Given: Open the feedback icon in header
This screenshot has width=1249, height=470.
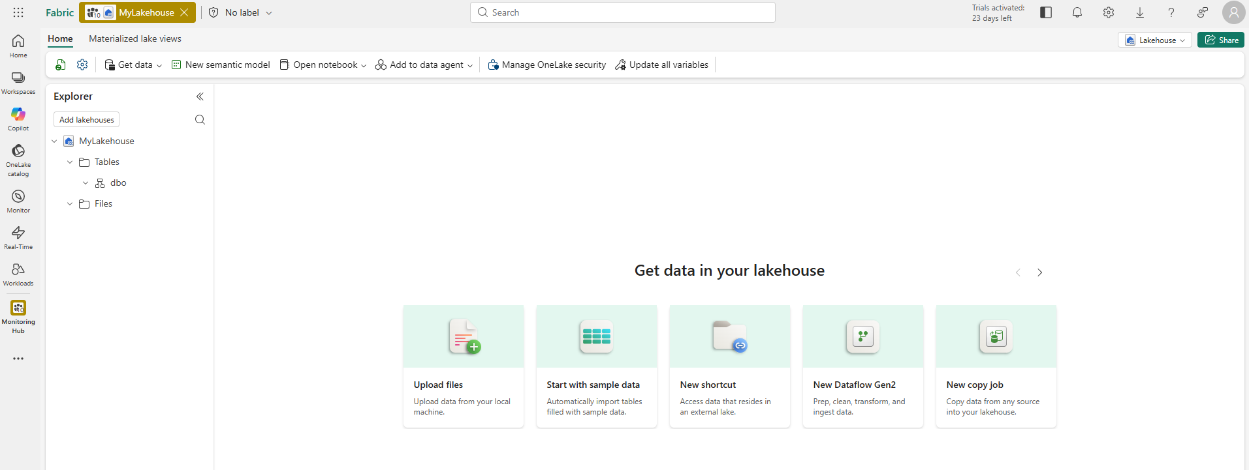Looking at the screenshot, I should [1203, 12].
